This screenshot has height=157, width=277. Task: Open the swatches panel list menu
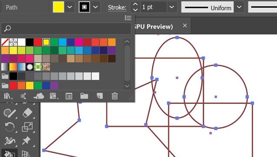[128, 18]
